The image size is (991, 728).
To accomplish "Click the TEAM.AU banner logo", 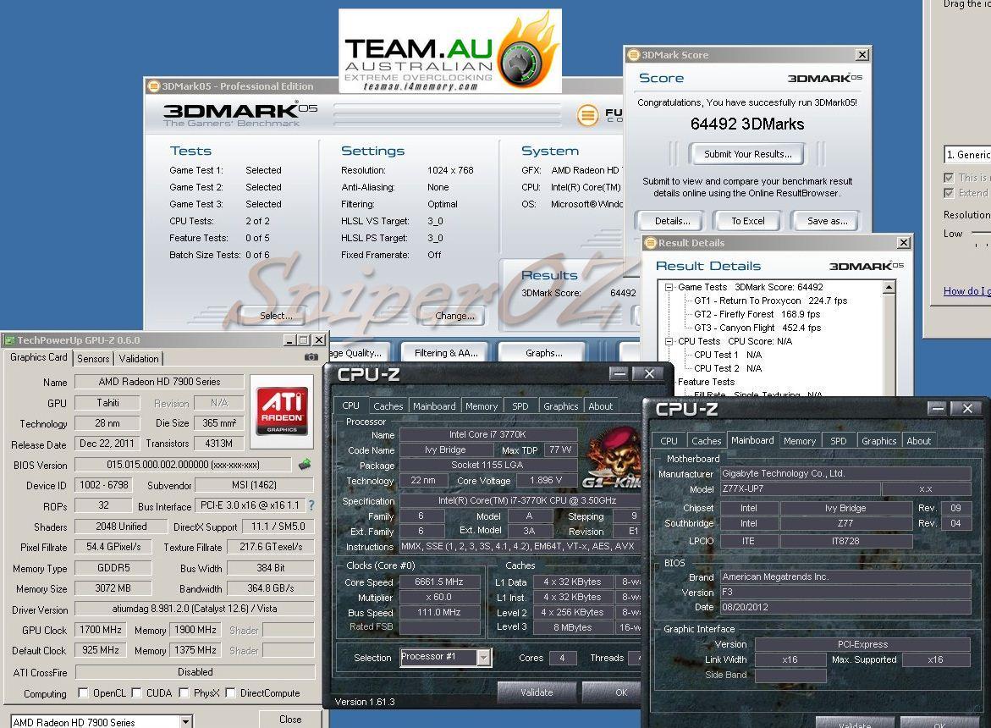I will coord(450,51).
